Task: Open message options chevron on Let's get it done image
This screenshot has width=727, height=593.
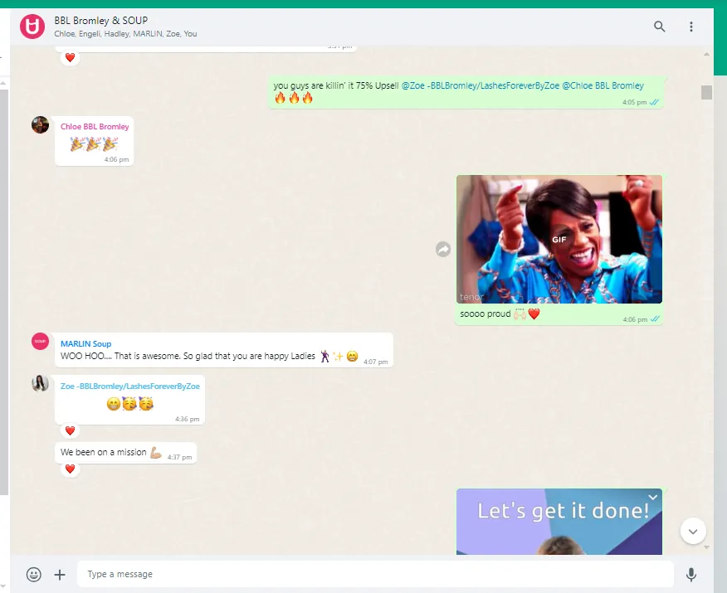Action: [x=653, y=497]
